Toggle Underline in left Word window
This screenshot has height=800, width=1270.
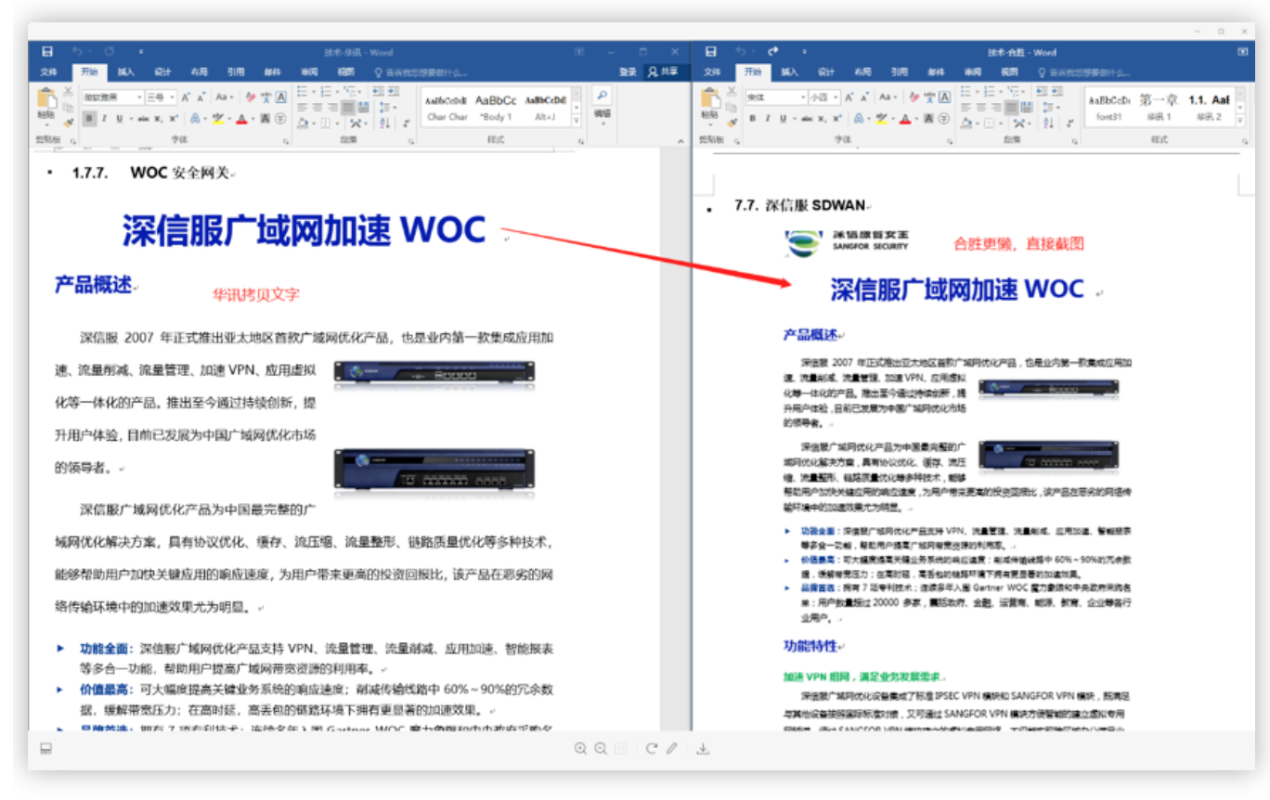[x=120, y=119]
